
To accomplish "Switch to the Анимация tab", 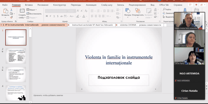I will pos(91,5).
